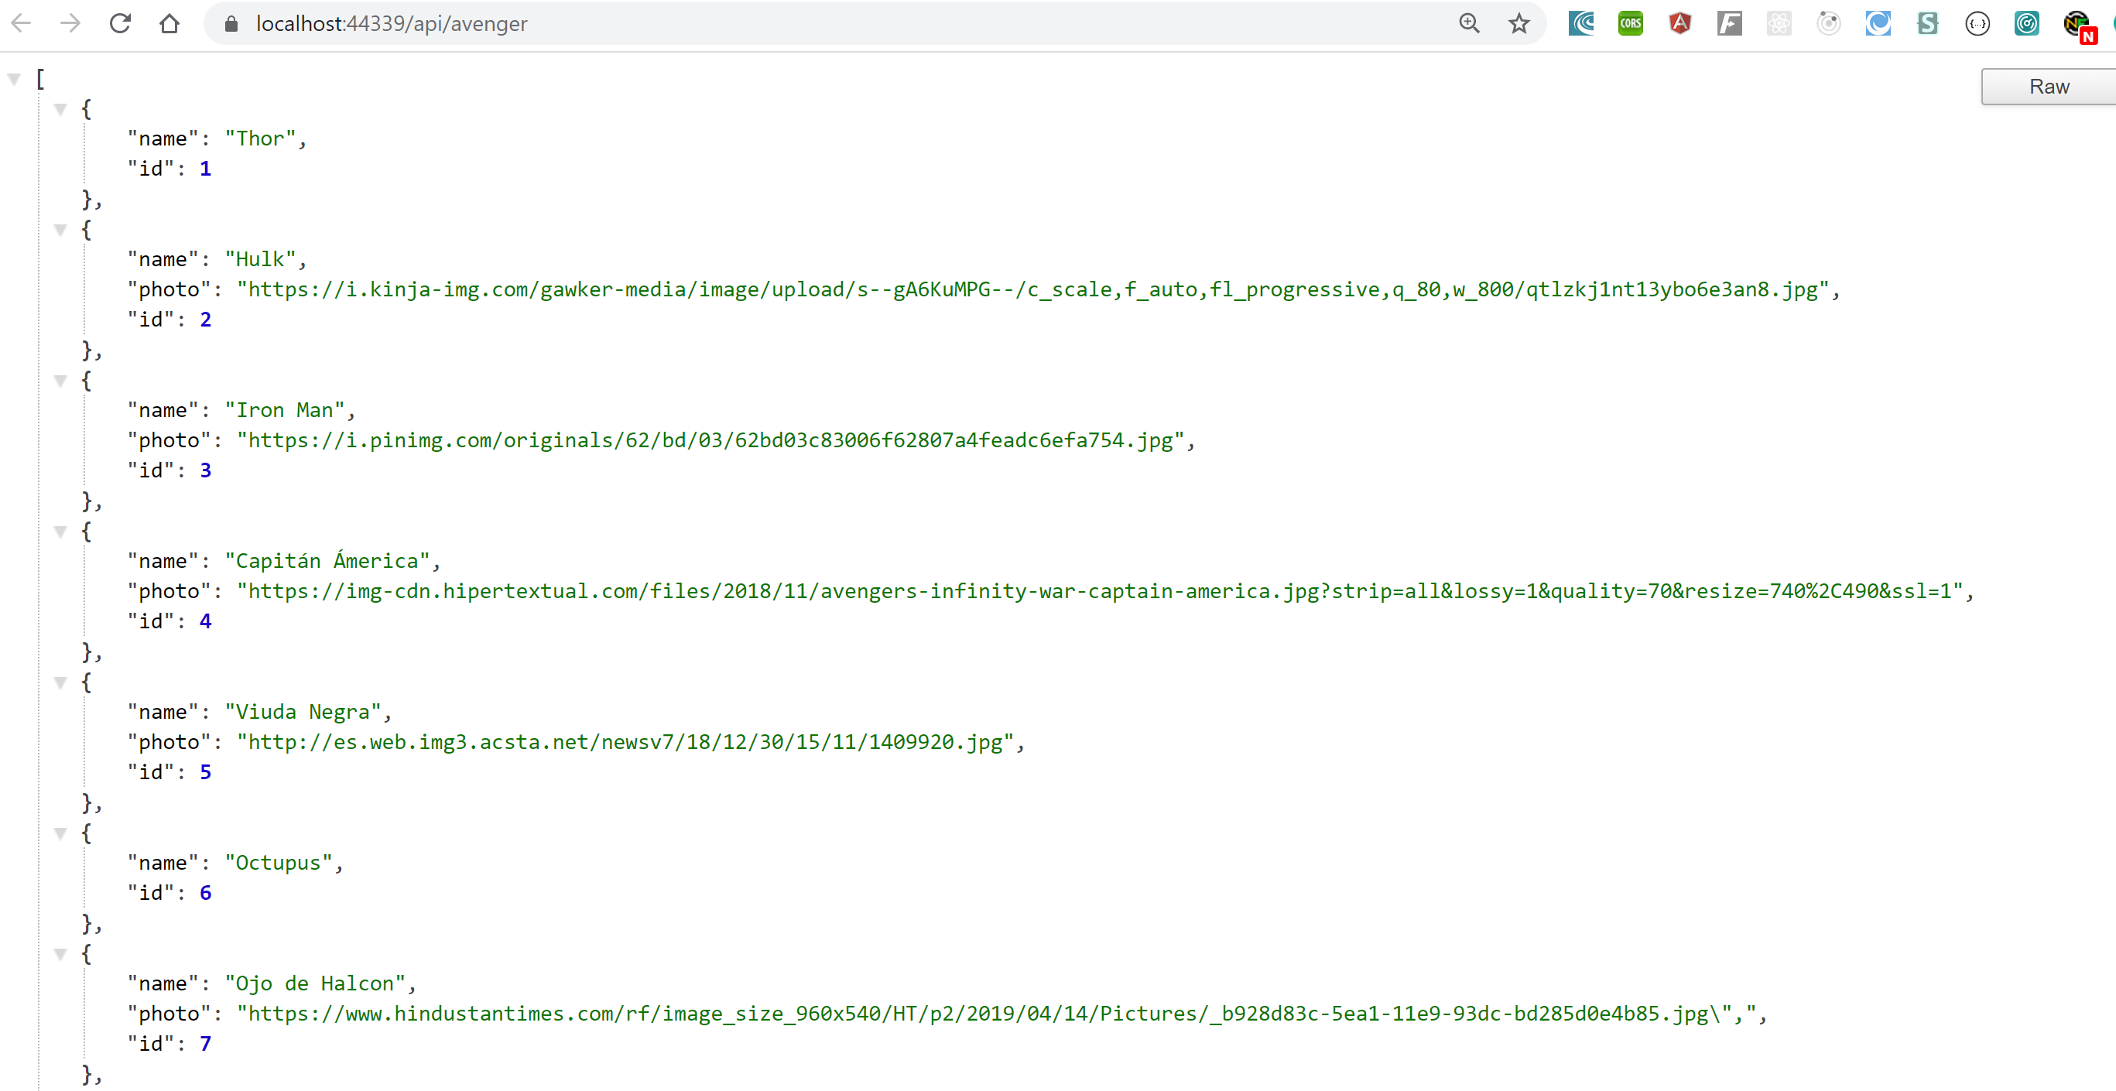
Task: Open Hulk's kinja-img photo URL
Action: (1032, 290)
